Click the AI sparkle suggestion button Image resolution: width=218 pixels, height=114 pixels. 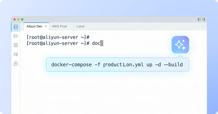(180, 45)
